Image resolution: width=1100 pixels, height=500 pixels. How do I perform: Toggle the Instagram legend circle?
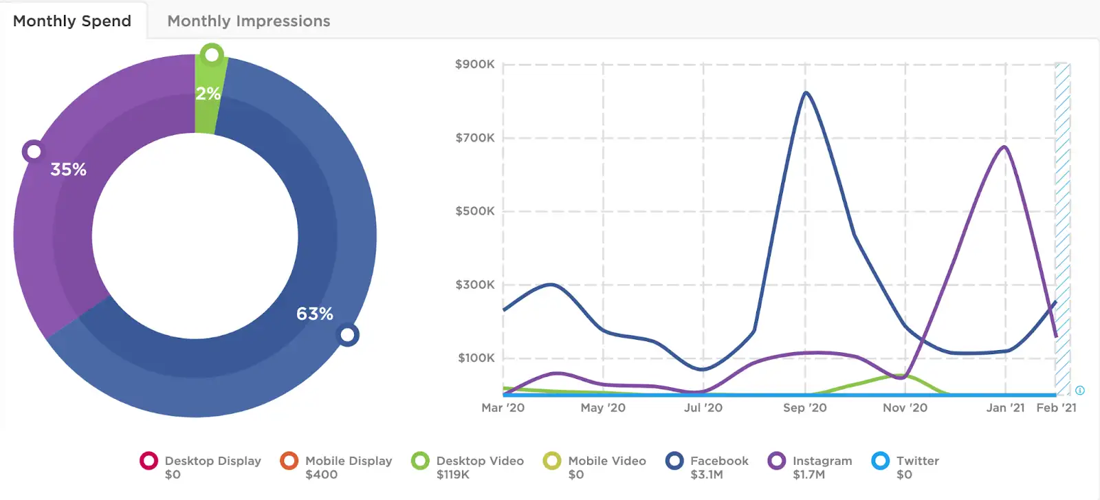(x=777, y=461)
